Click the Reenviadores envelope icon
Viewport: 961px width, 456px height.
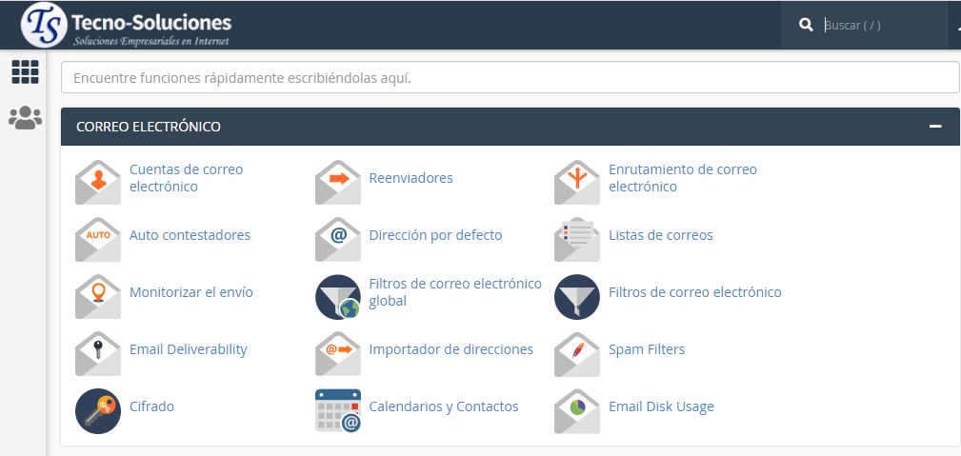pyautogui.click(x=338, y=182)
